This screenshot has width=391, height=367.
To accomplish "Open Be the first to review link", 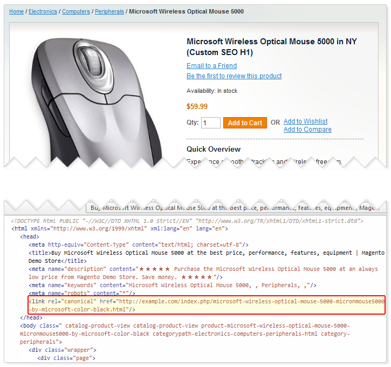I will click(234, 76).
